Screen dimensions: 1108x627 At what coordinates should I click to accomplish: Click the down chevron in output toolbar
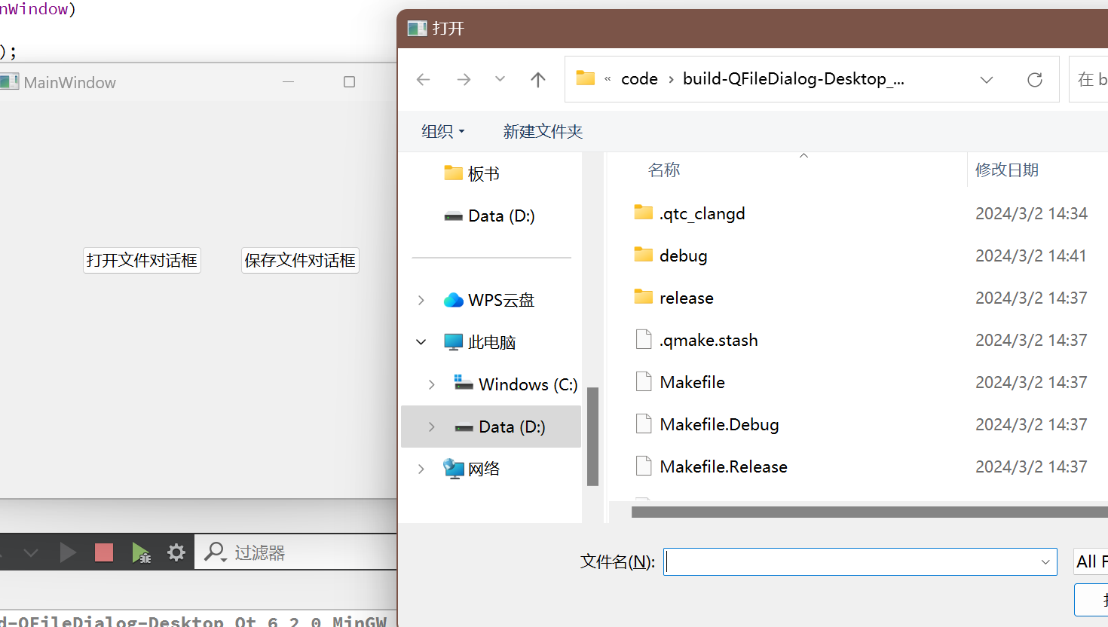pos(31,553)
